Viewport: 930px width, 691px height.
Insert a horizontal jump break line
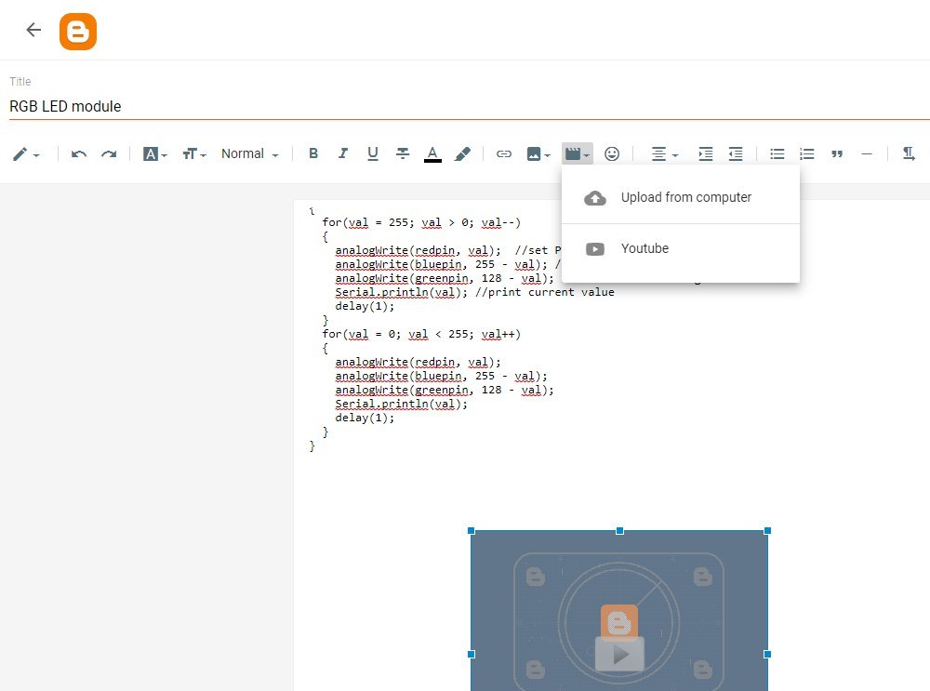point(867,154)
